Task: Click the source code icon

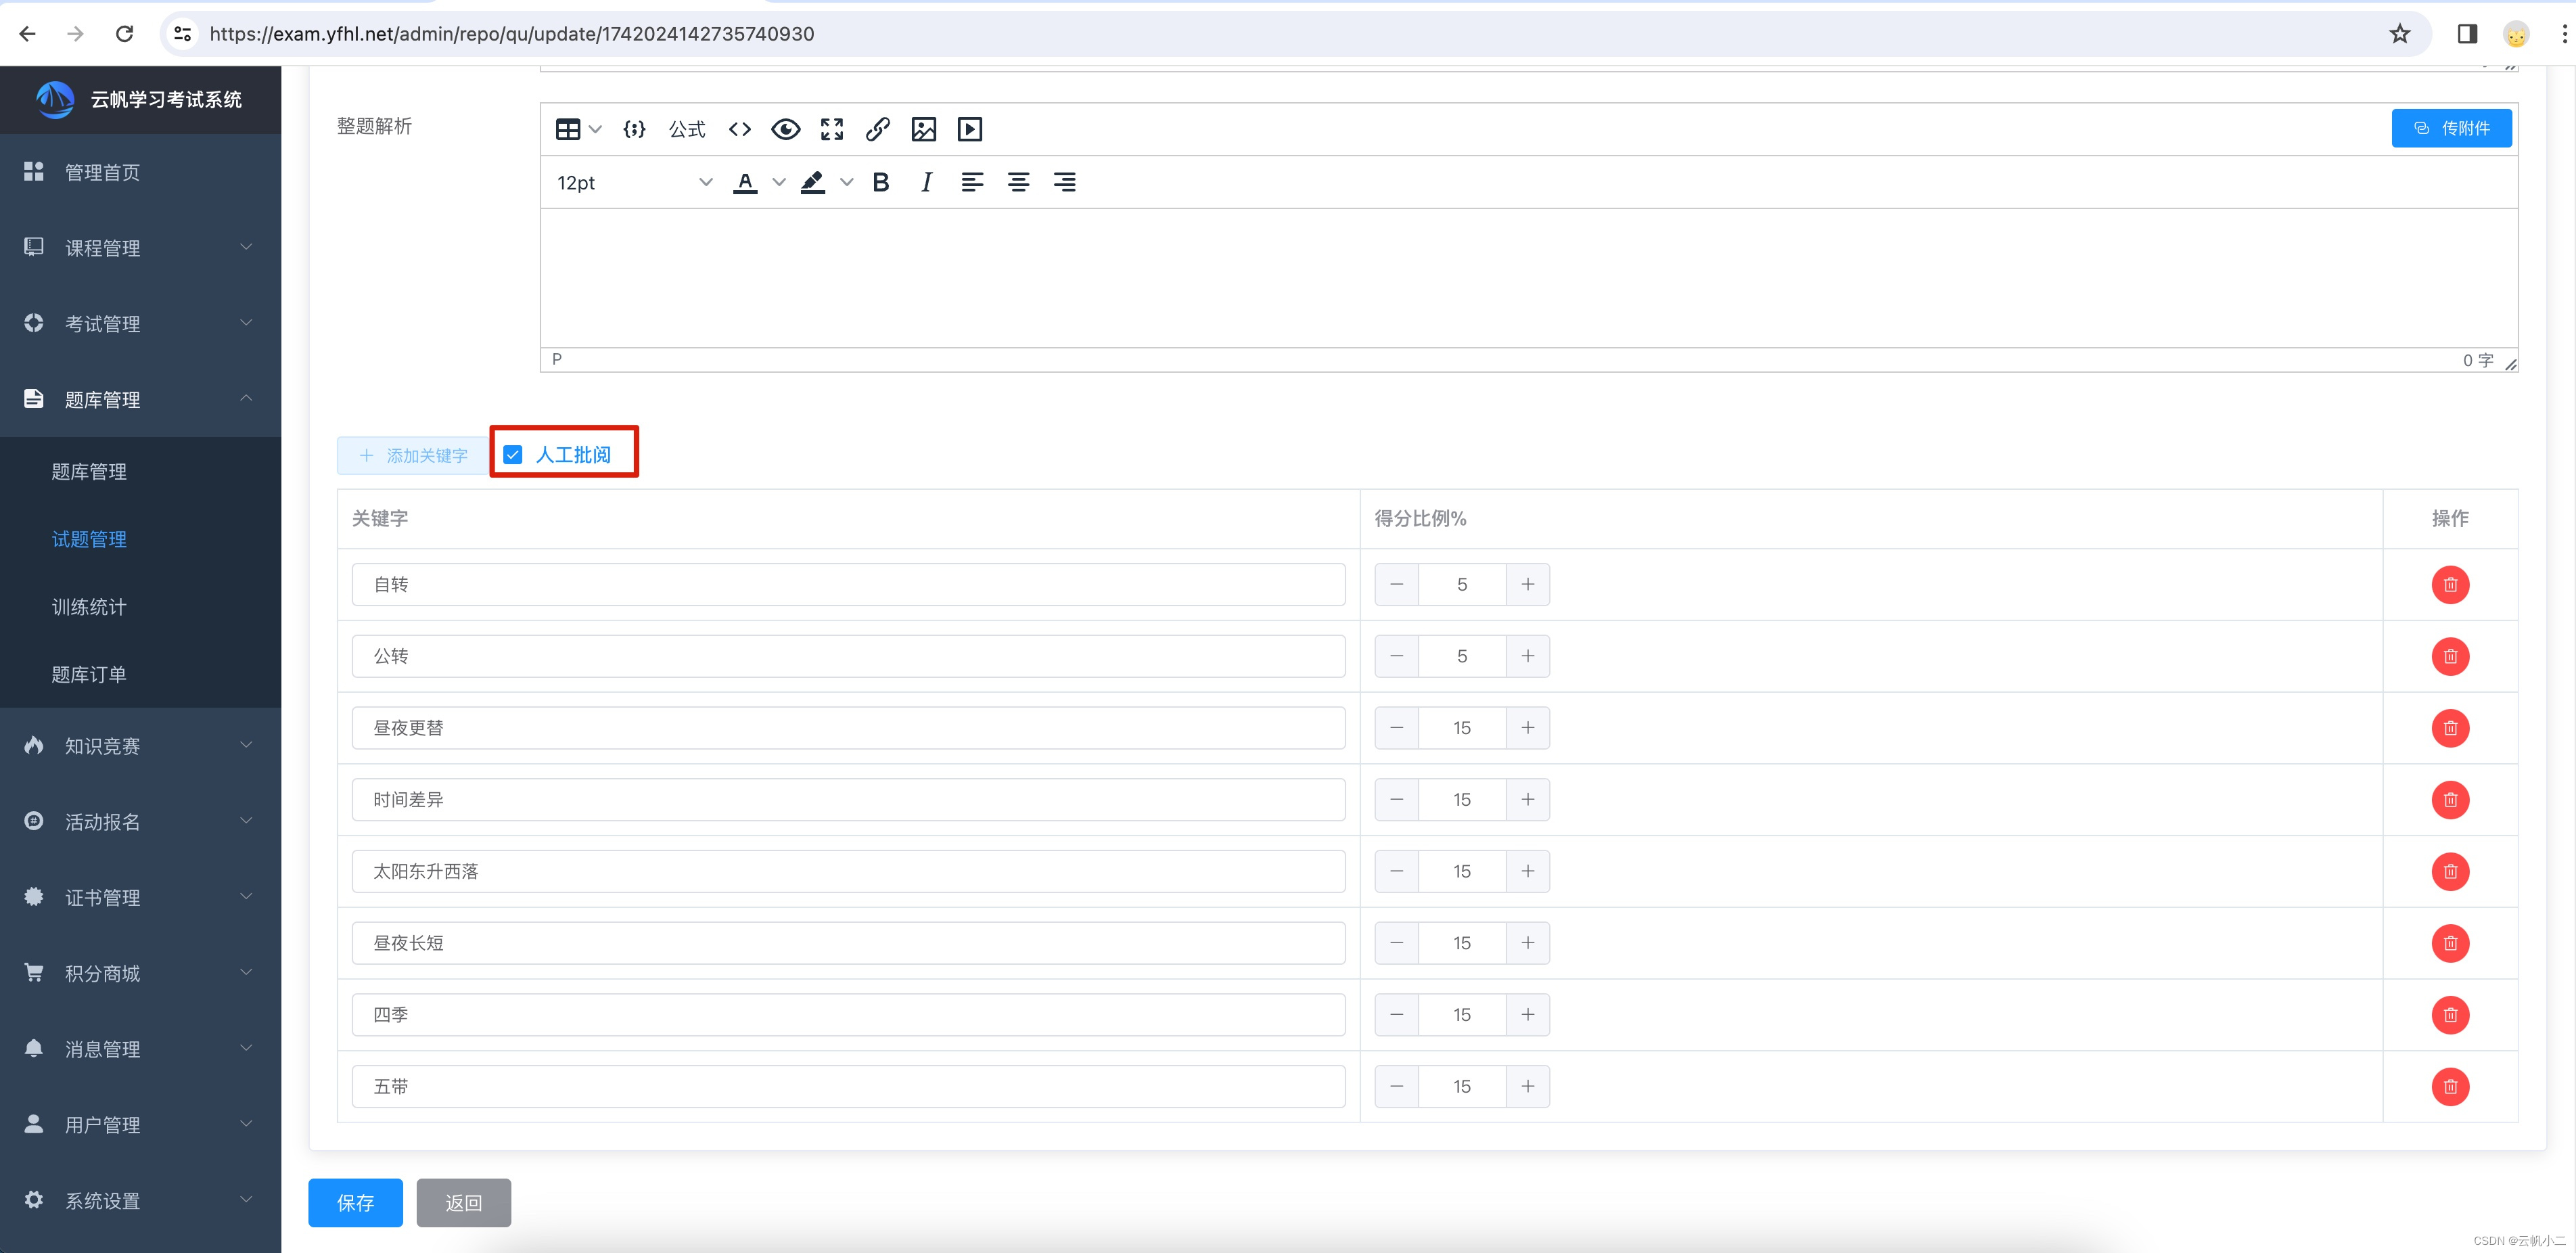Action: click(x=739, y=129)
